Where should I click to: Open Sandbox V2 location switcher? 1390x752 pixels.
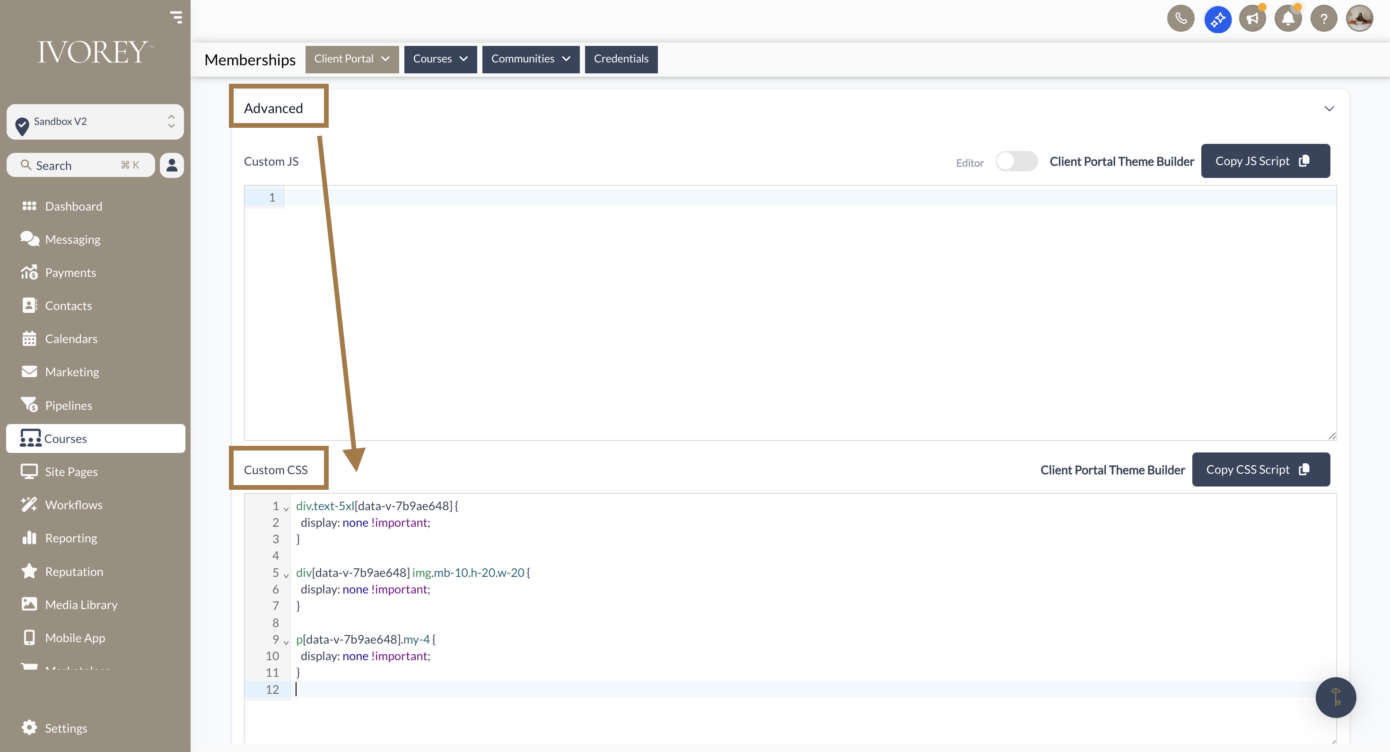[95, 122]
